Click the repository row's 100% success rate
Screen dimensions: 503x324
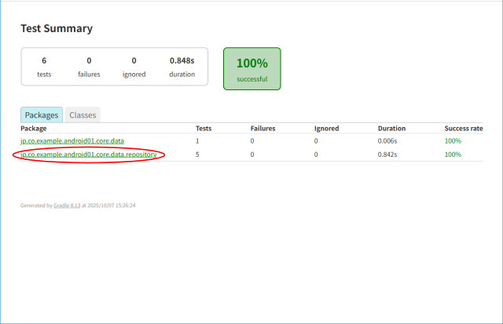[x=453, y=155]
